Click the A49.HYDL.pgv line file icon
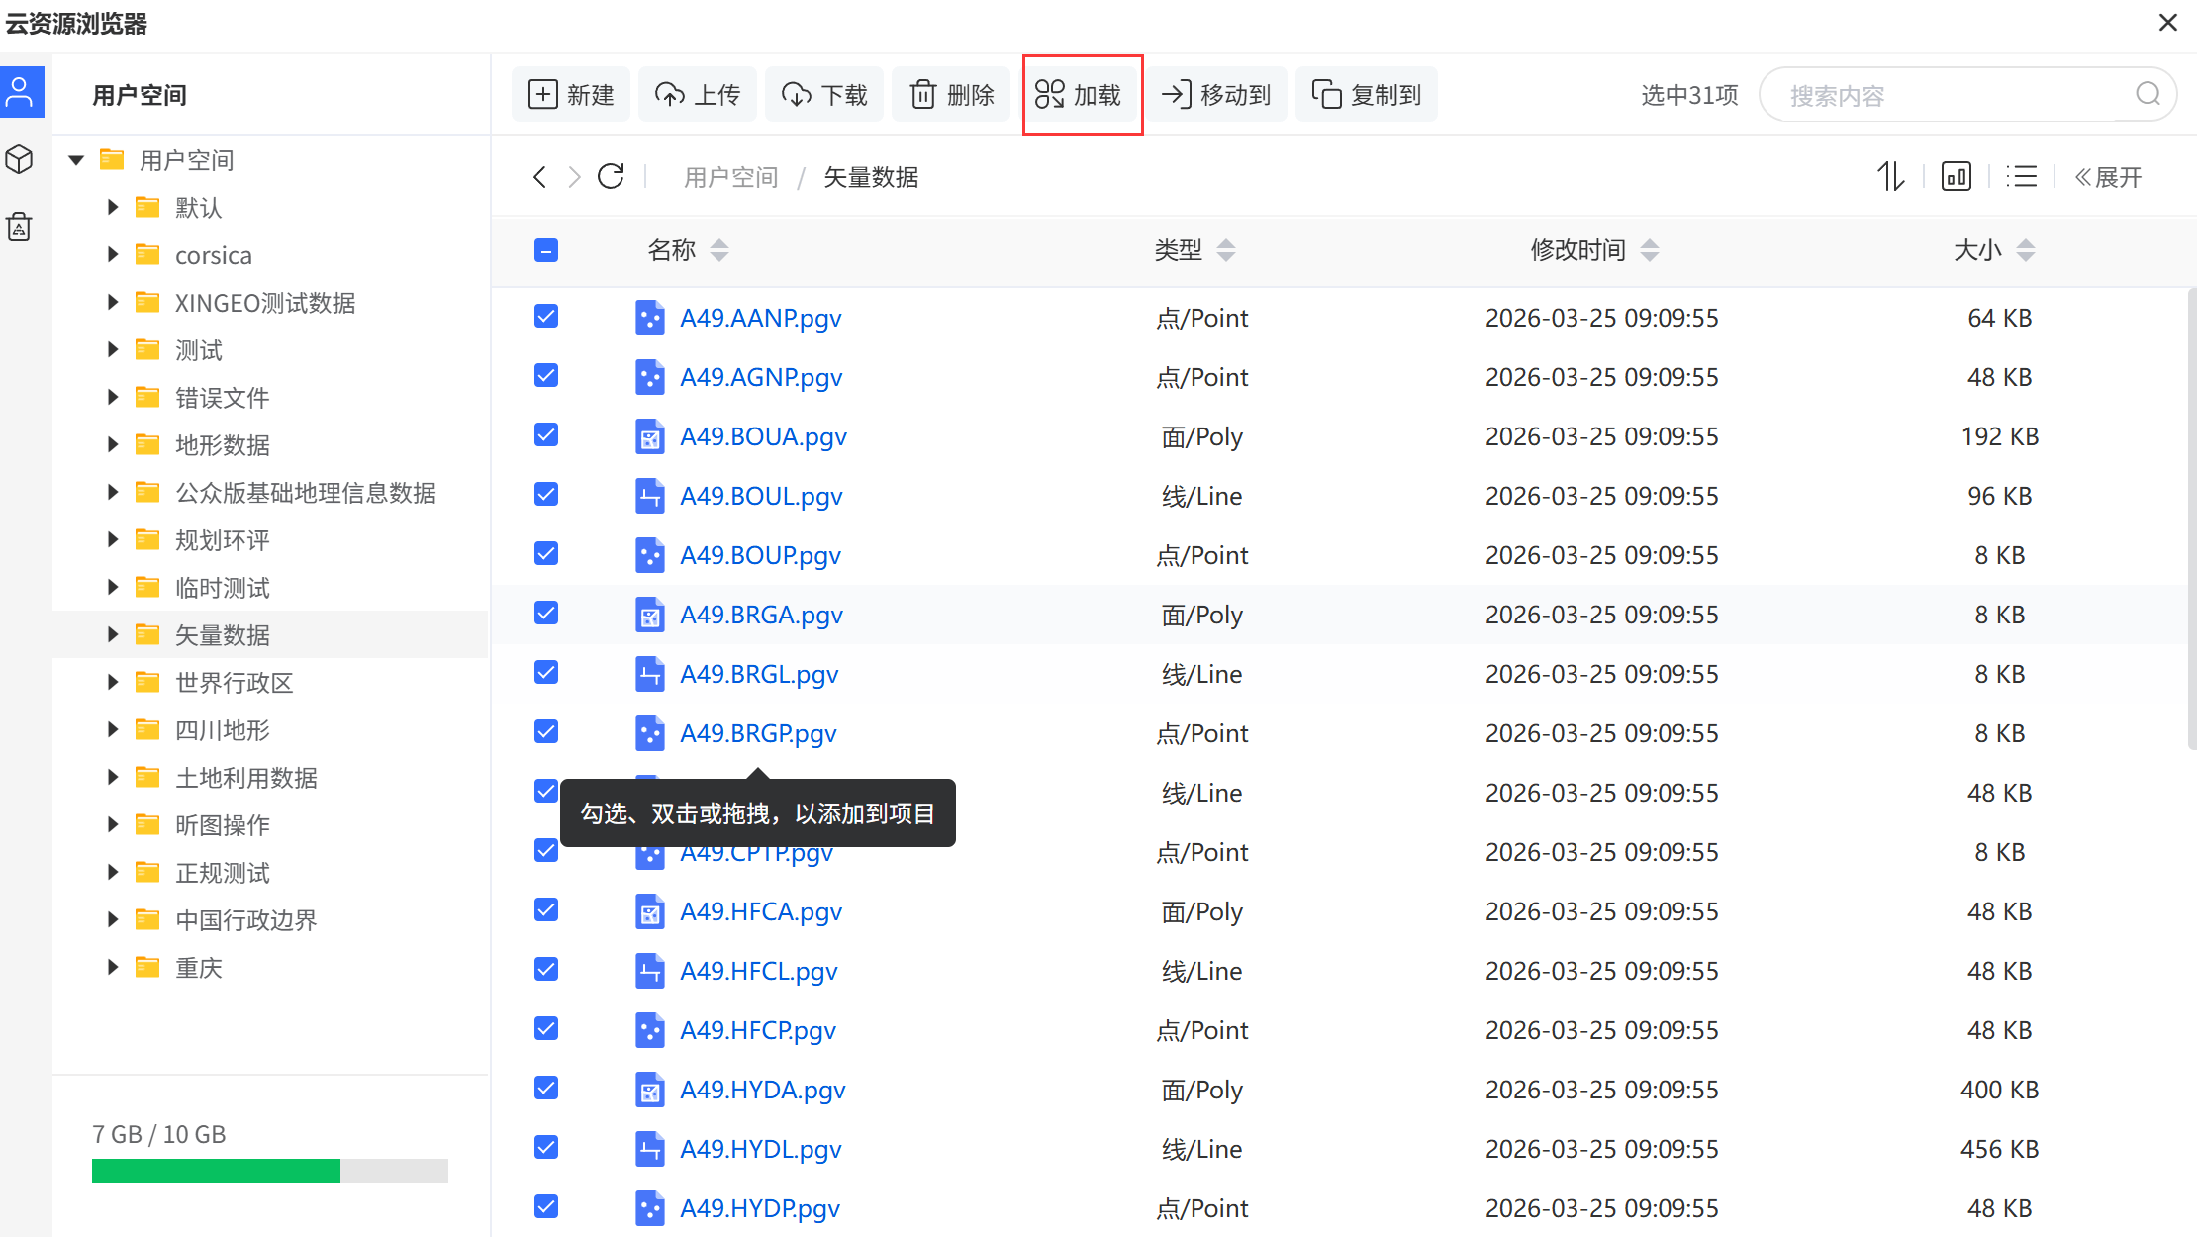This screenshot has width=2197, height=1237. (649, 1149)
